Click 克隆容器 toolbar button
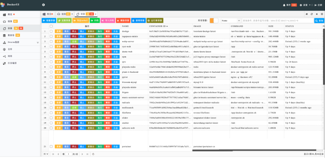325x158 pixels. (x=64, y=20)
